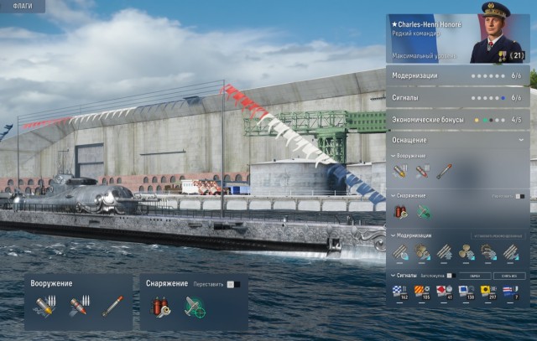Collapse the Вооружение subsection in the right panel
The height and width of the screenshot is (341, 537).
(394, 156)
